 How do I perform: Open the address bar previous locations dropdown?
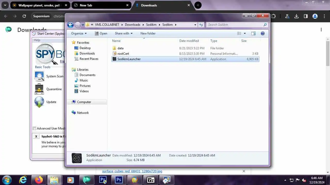coord(195,25)
